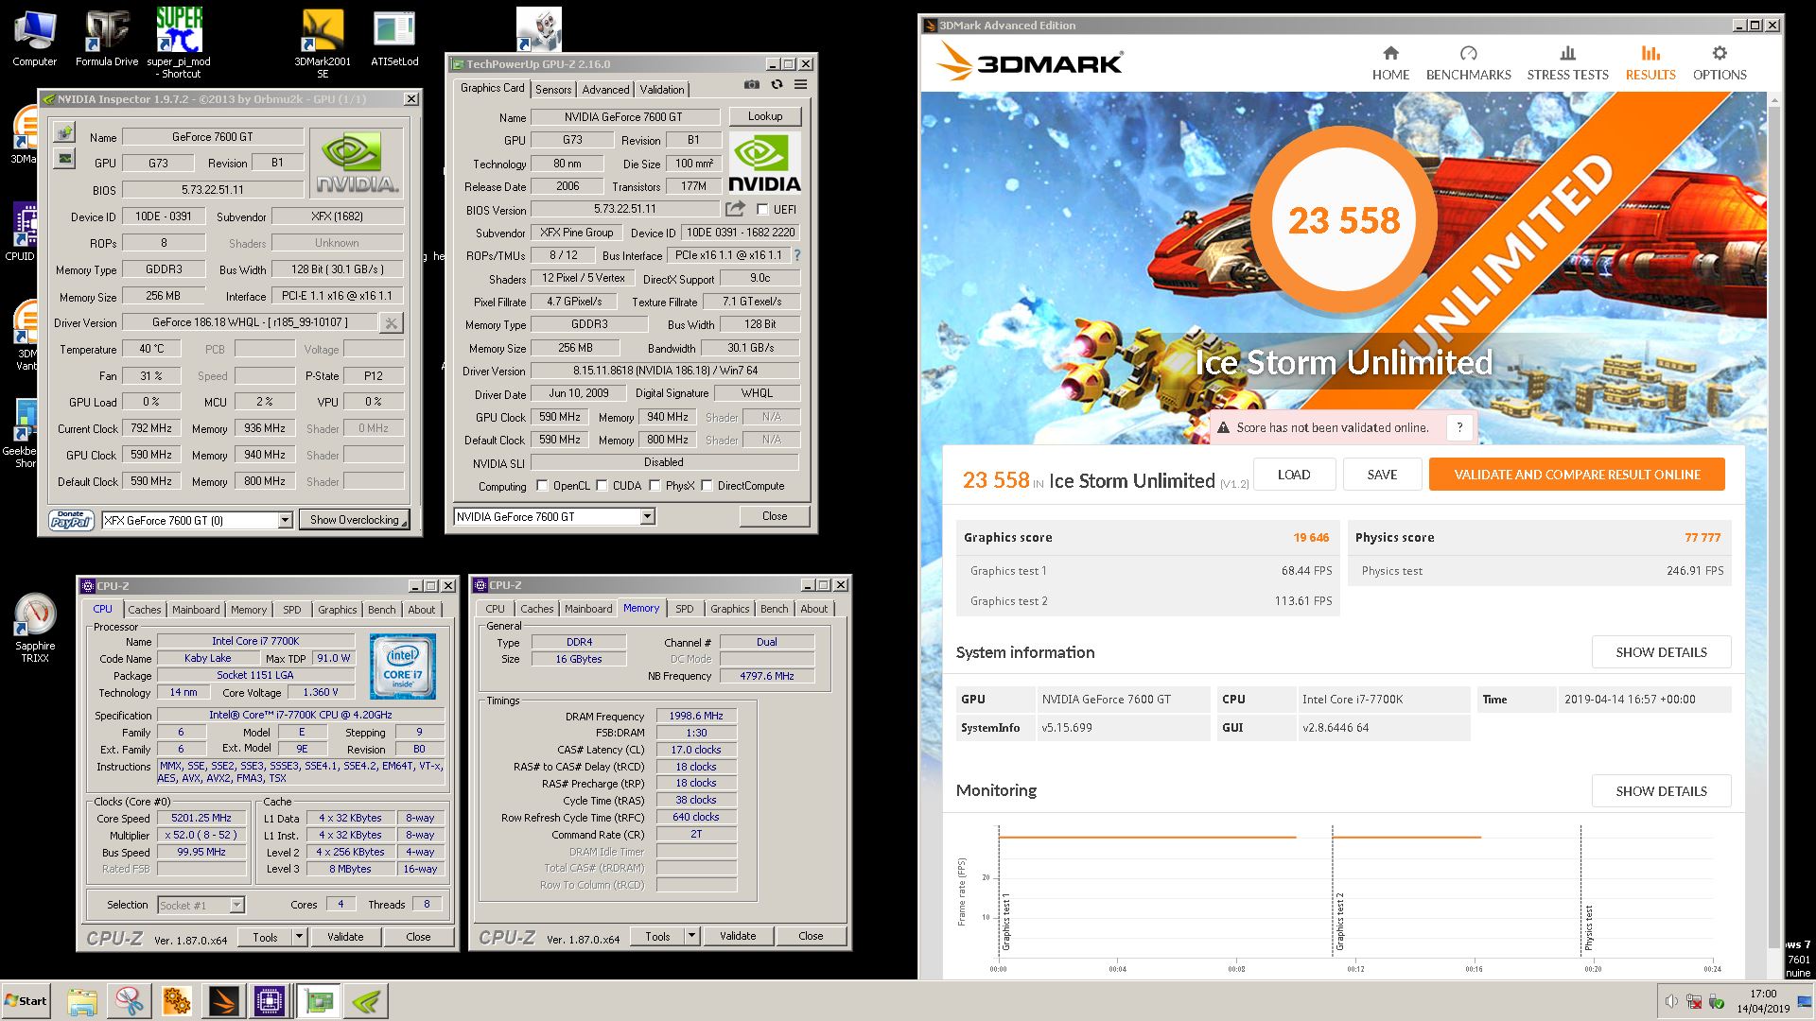Open the Bench tab in left CPU-Z window
1816x1021 pixels.
(382, 610)
